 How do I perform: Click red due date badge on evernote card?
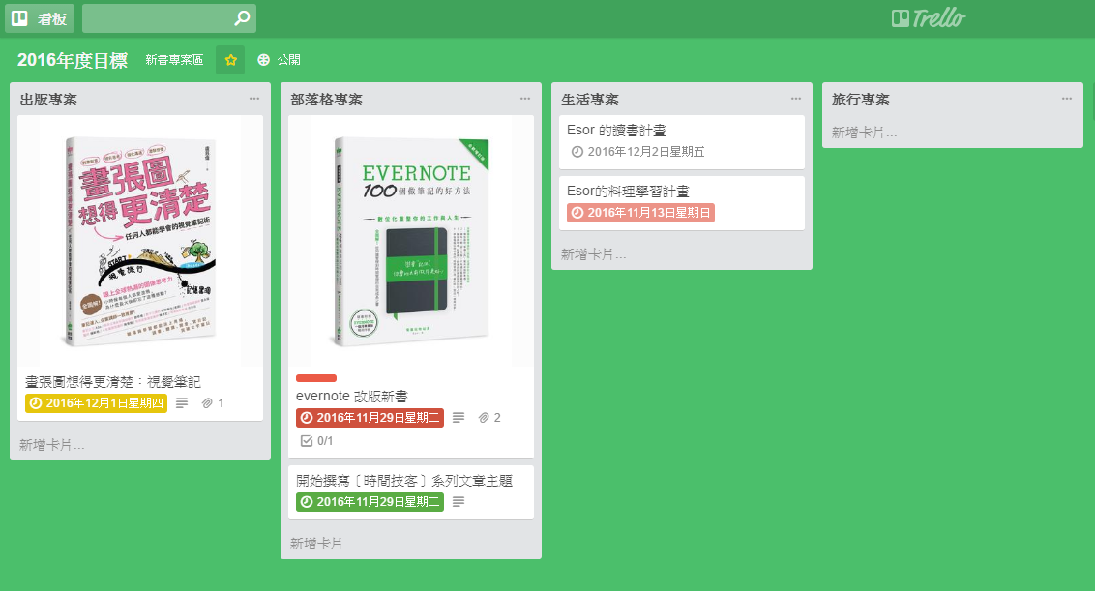coord(370,418)
